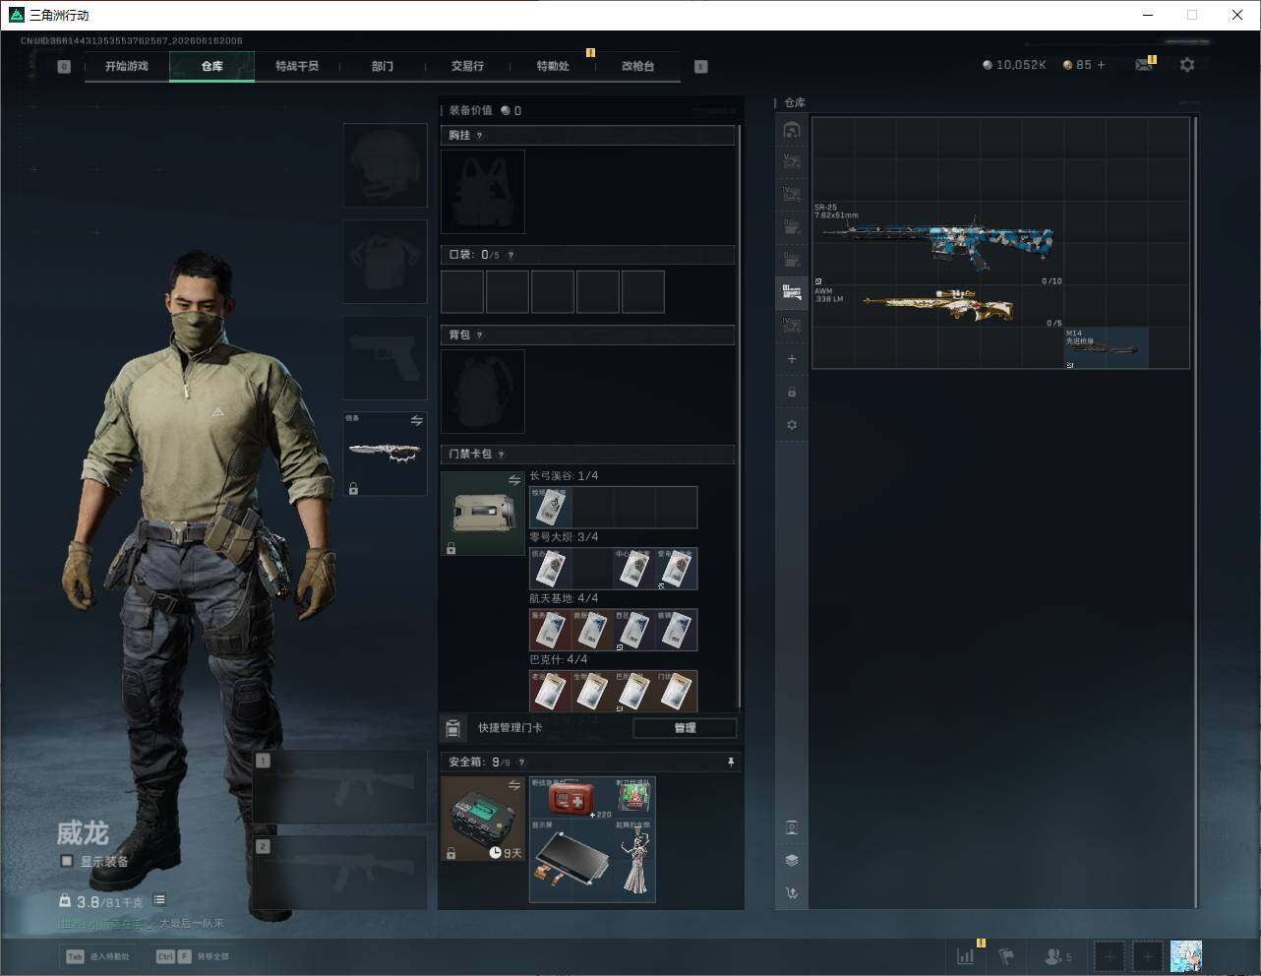1261x976 pixels.
Task: Open the weight details list icon
Action: click(x=159, y=900)
